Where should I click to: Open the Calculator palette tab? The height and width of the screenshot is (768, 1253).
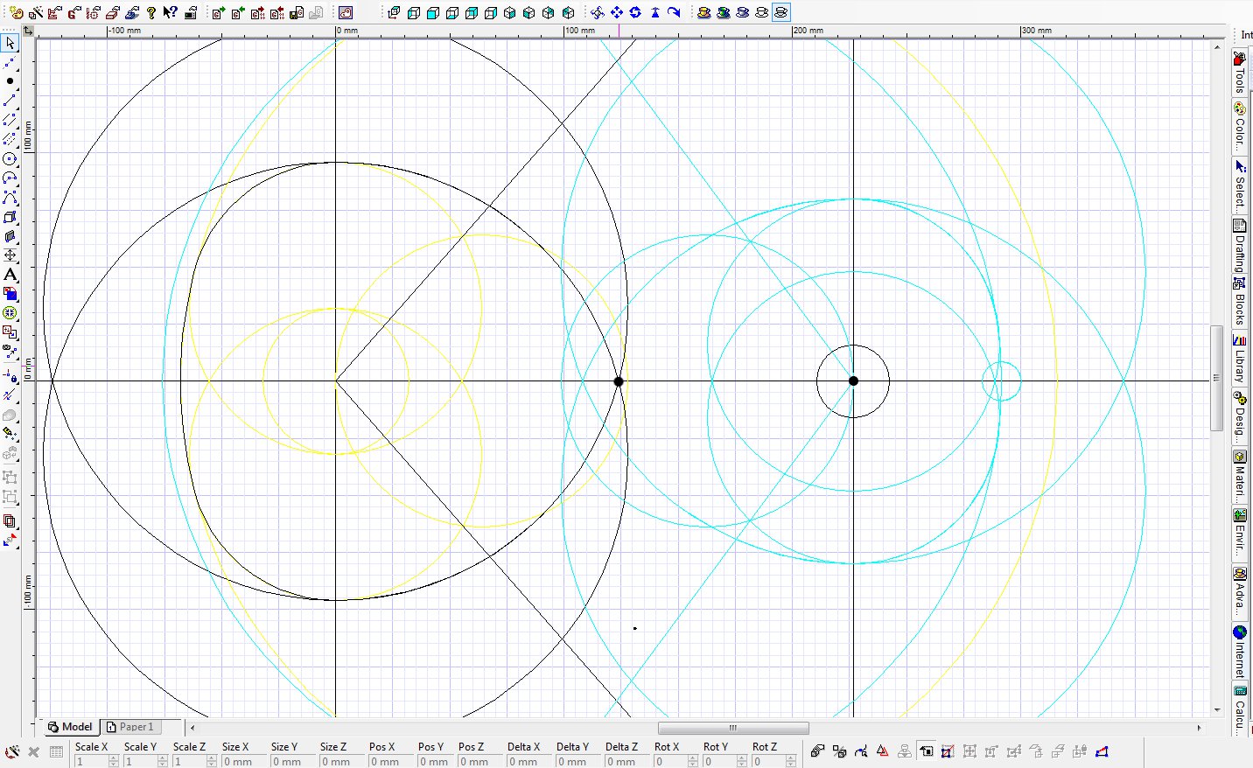[1240, 710]
